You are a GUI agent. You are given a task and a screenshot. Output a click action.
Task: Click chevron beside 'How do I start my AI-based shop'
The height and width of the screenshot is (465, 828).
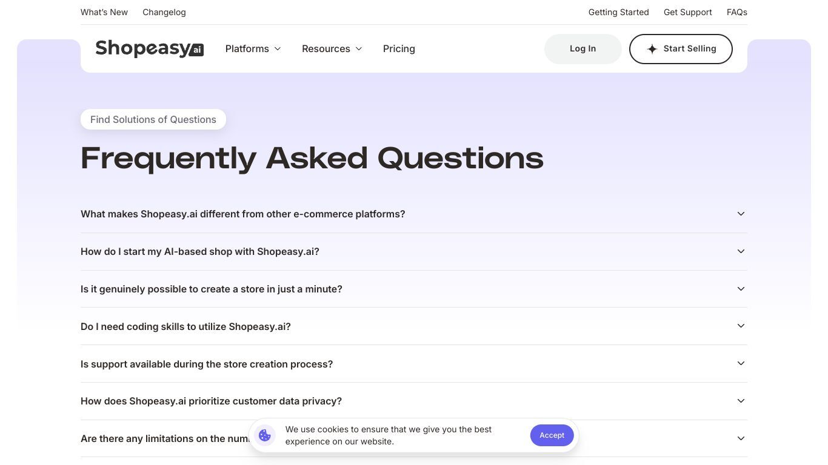(741, 251)
